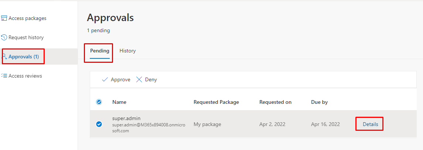This screenshot has height=150, width=423.
Task: Click the Deny X icon
Action: (x=139, y=79)
